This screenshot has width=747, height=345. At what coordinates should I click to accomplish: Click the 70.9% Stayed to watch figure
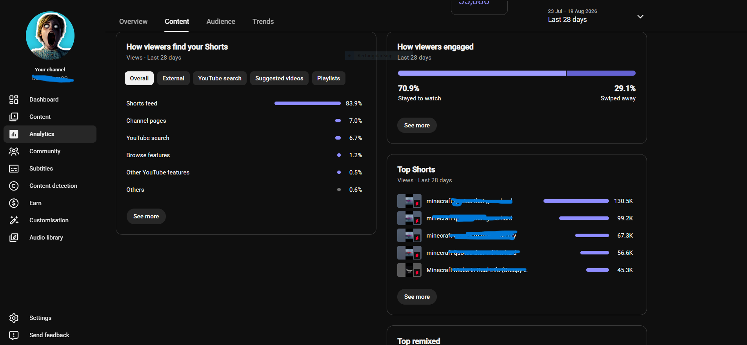click(x=409, y=89)
